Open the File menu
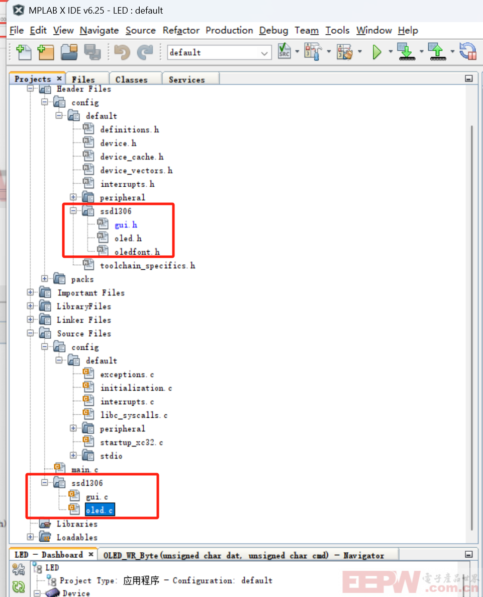Image resolution: width=483 pixels, height=597 pixels. pyautogui.click(x=17, y=31)
